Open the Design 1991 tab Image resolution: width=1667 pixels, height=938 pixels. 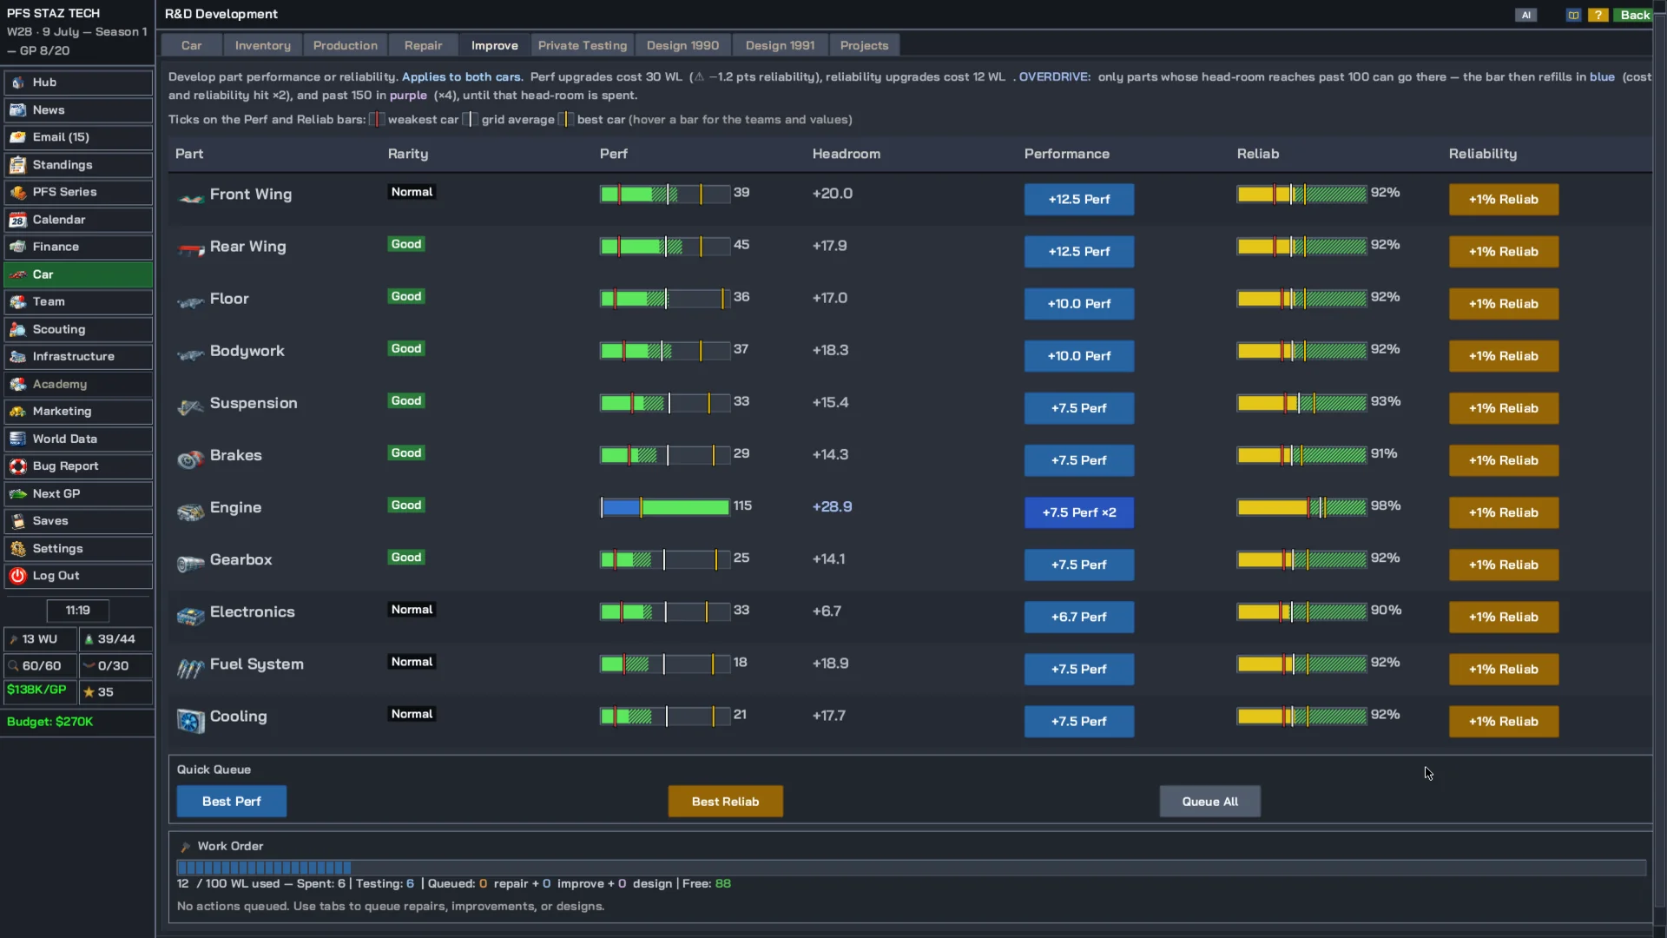[x=780, y=45]
